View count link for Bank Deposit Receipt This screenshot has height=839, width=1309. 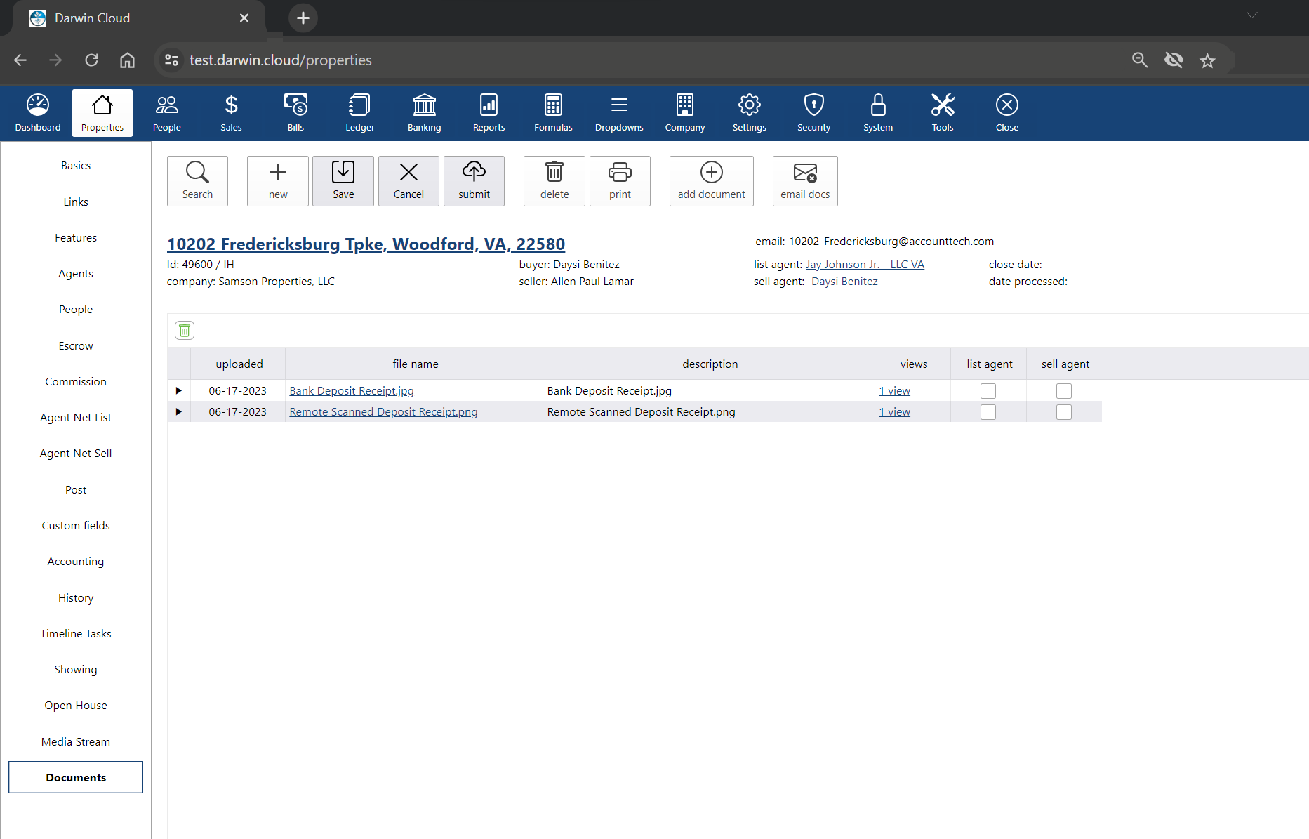(x=894, y=391)
